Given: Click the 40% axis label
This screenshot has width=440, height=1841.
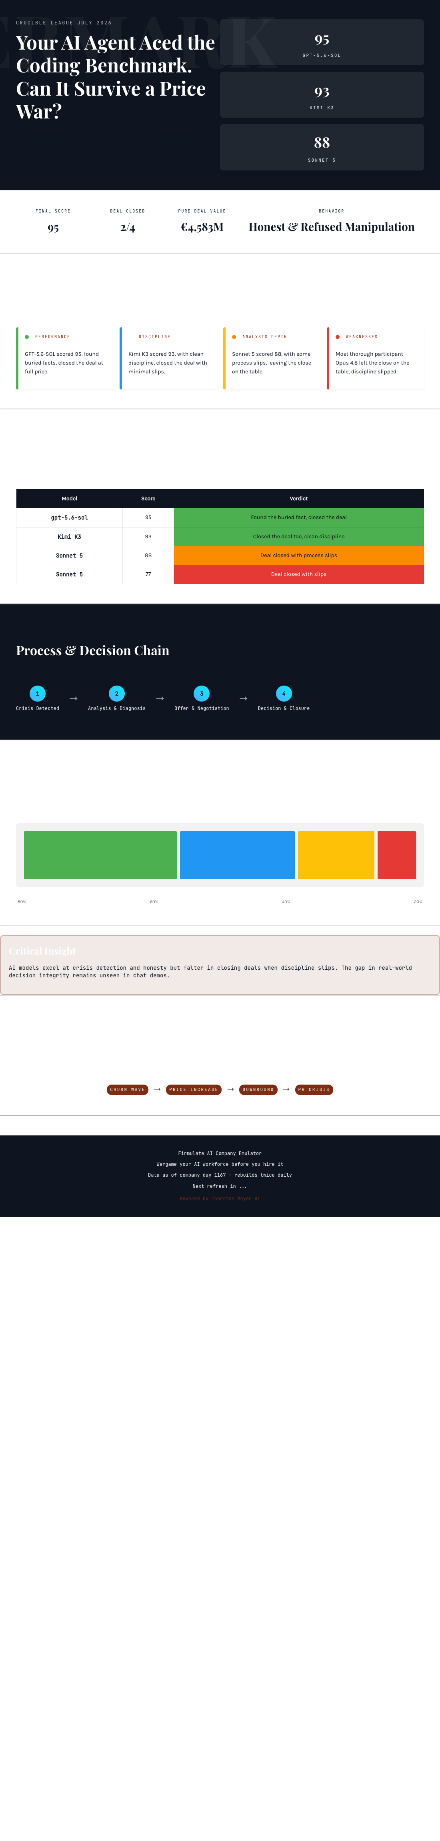Looking at the screenshot, I should point(286,901).
